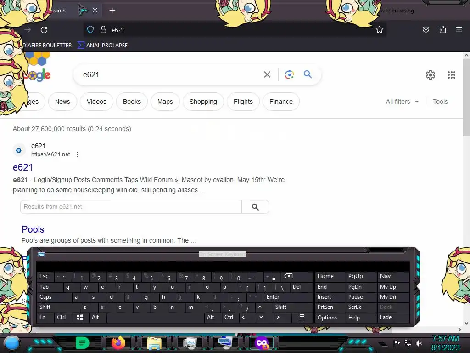Toggle the Caps key on on-screen keyboard
The height and width of the screenshot is (353, 470).
click(54, 297)
